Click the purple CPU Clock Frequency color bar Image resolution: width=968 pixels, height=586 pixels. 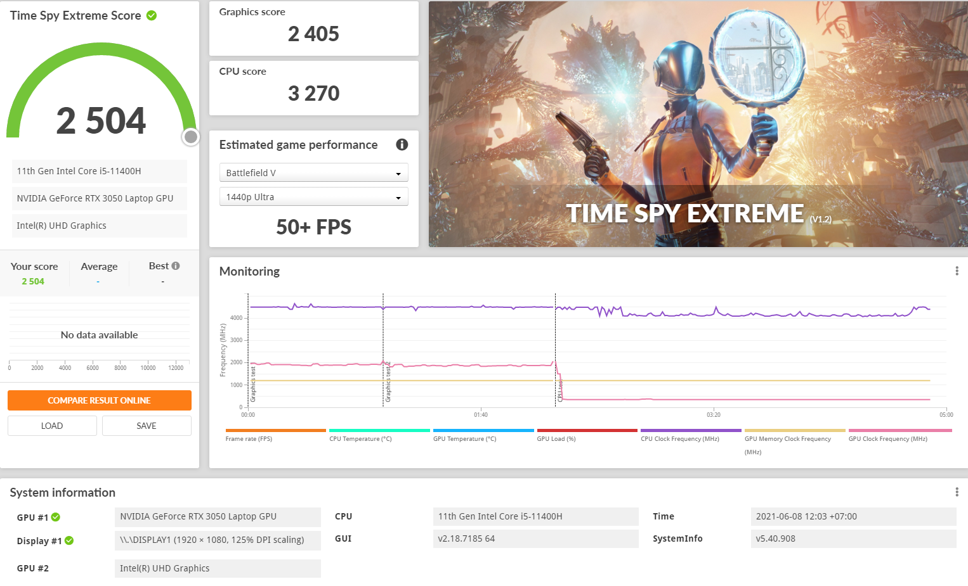691,430
